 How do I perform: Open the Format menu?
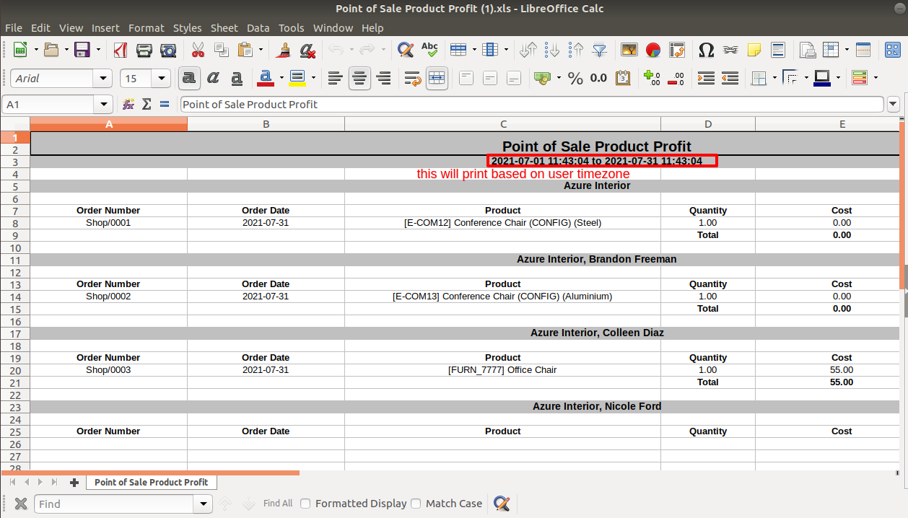(x=147, y=27)
